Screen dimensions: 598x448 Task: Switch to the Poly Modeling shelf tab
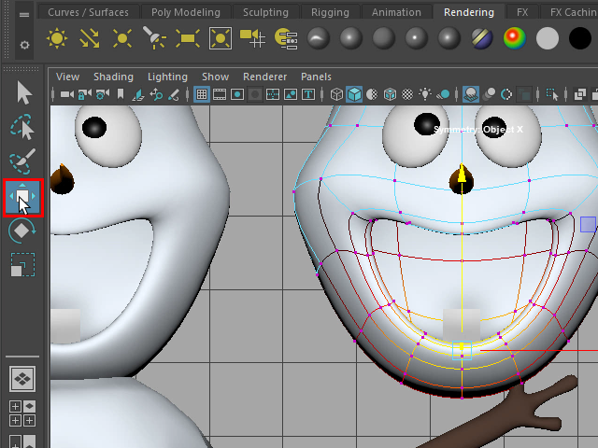(186, 12)
